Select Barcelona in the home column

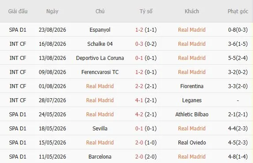click(100, 156)
